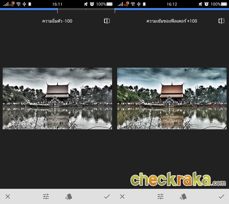Tap the desaturated temple photo preview
This screenshot has height=204, width=229.
[x=57, y=98]
